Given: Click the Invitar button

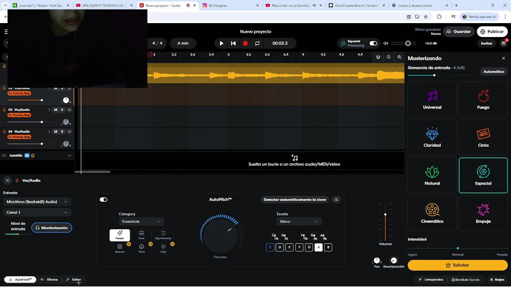Looking at the screenshot, I should click(487, 43).
